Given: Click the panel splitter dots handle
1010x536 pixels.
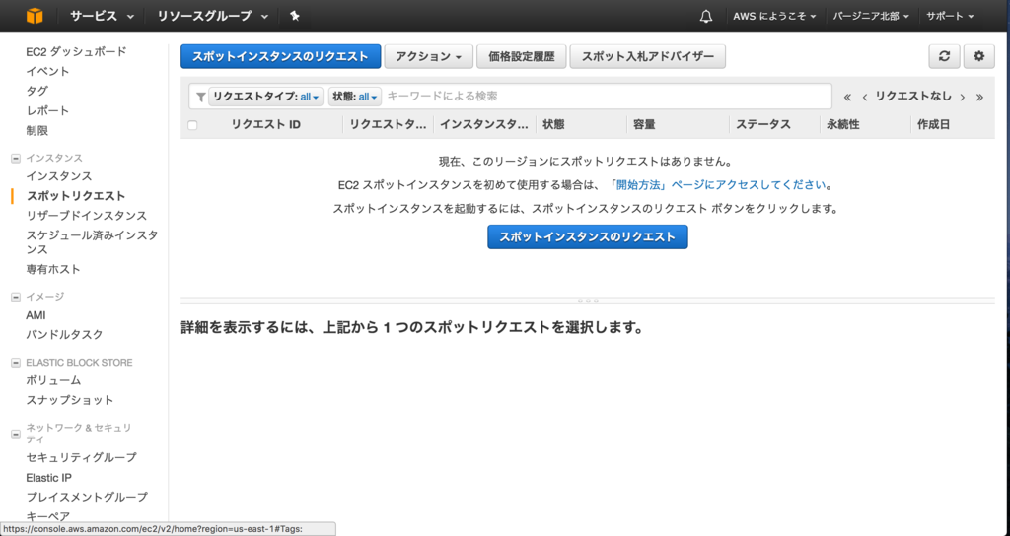Looking at the screenshot, I should coord(588,301).
